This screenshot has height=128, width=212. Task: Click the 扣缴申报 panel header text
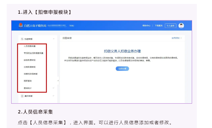point(67,38)
